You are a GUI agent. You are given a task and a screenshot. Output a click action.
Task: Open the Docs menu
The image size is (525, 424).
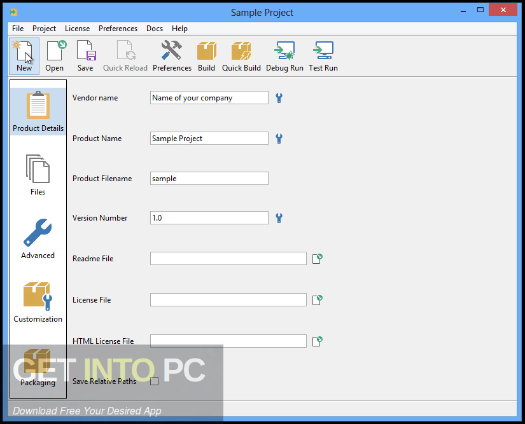[x=155, y=29]
